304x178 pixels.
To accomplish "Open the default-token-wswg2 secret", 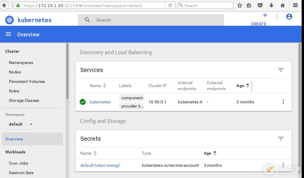I will (x=100, y=165).
